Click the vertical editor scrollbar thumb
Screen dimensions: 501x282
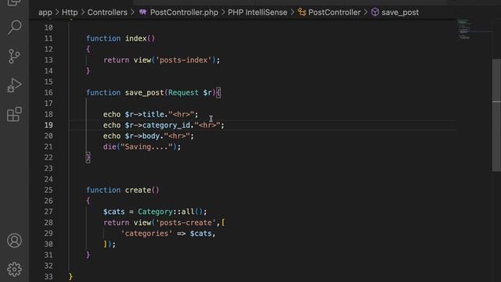(496, 115)
